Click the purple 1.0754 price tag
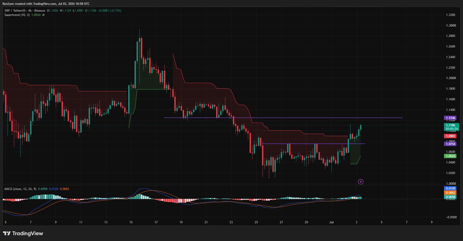The height and width of the screenshot is (241, 463). pos(450,144)
